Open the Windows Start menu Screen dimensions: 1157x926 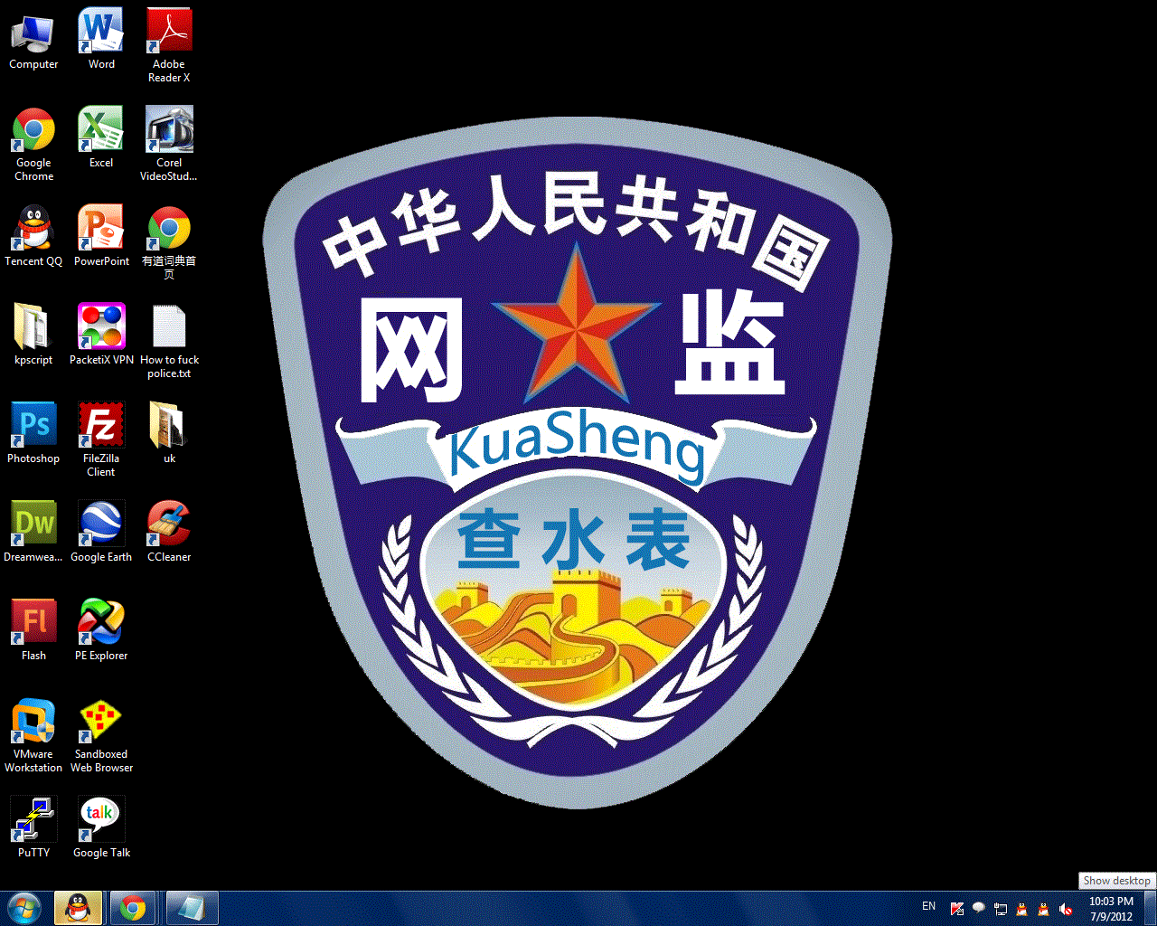(24, 908)
